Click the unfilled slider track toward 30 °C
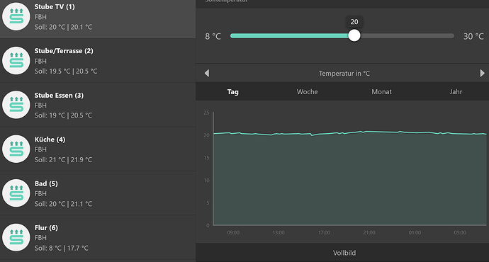The width and height of the screenshot is (489, 262). tap(407, 36)
